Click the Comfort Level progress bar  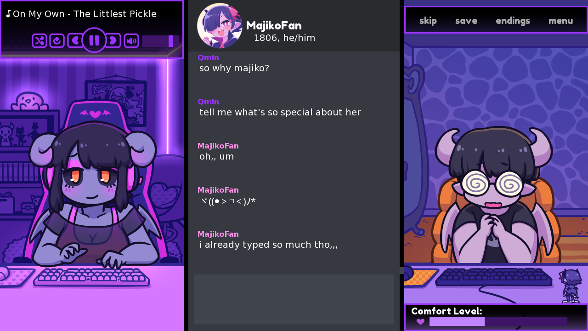tap(498, 321)
